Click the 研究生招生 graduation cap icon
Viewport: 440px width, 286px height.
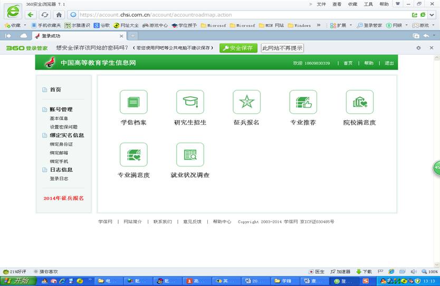189,102
